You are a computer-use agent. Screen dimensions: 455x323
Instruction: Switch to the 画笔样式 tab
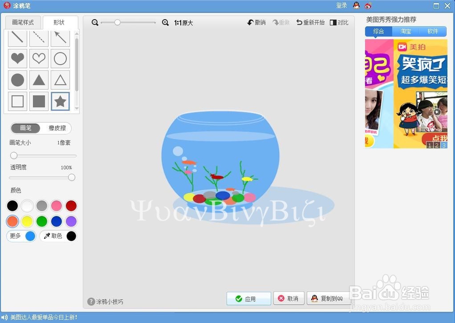pos(23,22)
